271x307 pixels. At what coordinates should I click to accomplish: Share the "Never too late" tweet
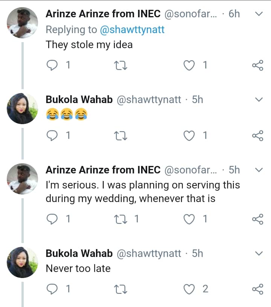pos(257,289)
